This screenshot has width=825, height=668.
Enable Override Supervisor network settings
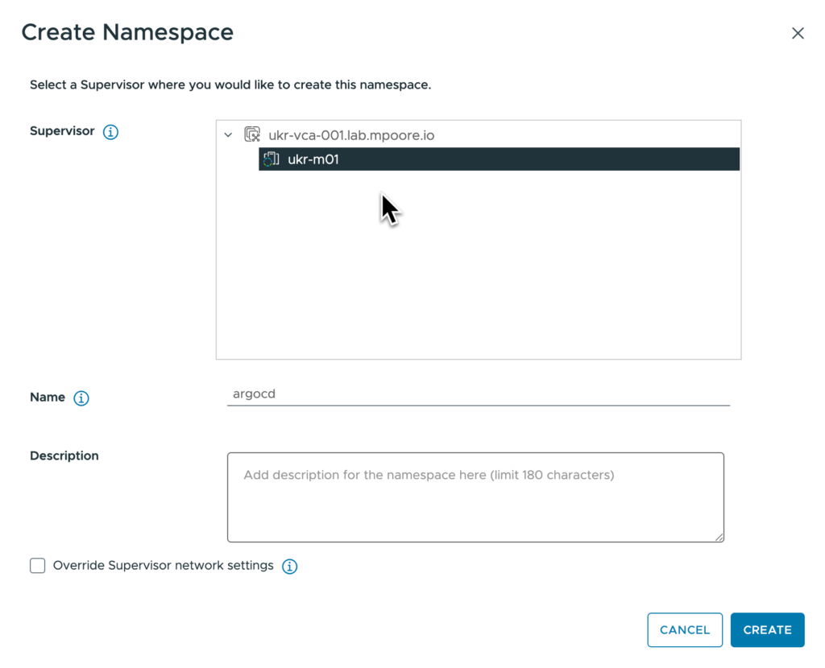pyautogui.click(x=37, y=566)
